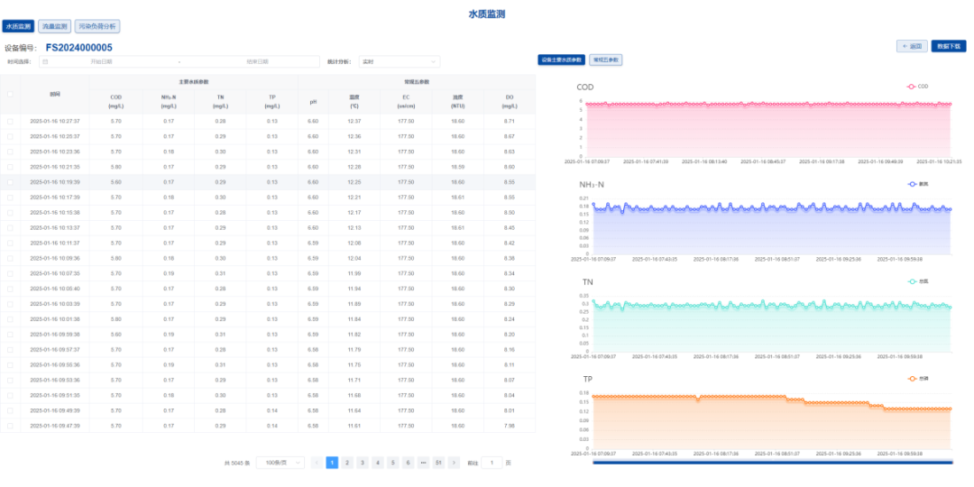Expand the 100条/页 page size dropdown
Image resolution: width=974 pixels, height=487 pixels.
280,463
